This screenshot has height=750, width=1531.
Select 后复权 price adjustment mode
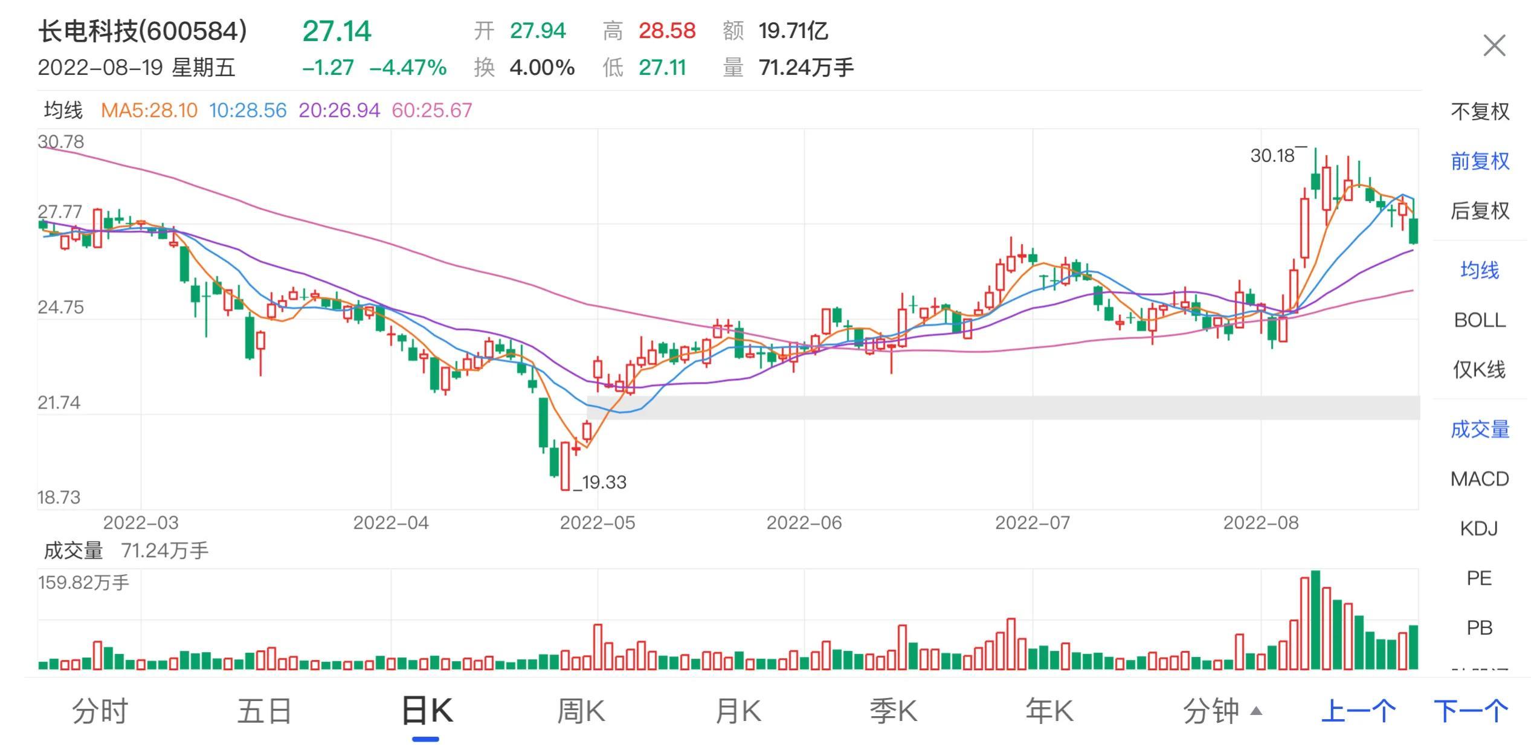point(1480,211)
